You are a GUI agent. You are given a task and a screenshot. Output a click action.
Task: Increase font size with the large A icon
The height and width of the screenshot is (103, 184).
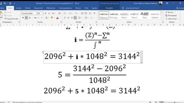click(x=45, y=13)
